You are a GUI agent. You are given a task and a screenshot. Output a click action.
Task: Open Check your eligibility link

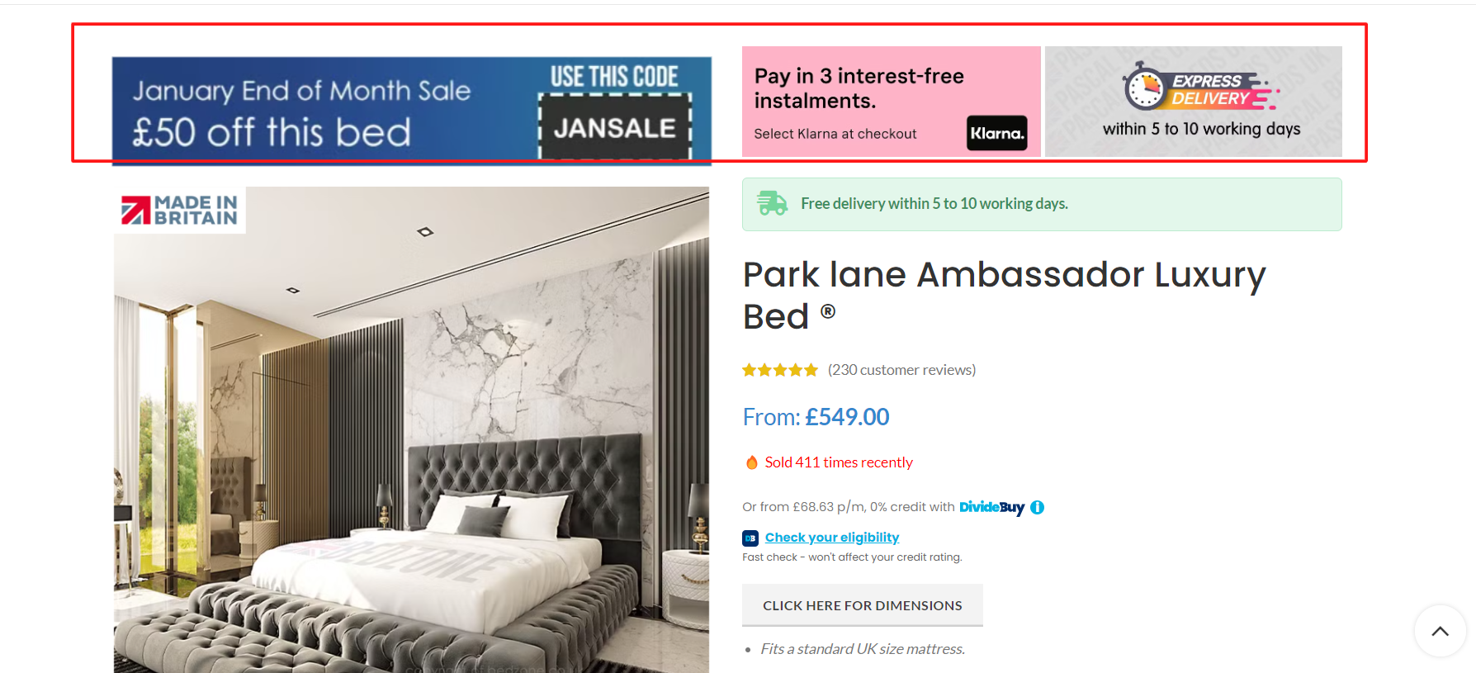click(832, 538)
